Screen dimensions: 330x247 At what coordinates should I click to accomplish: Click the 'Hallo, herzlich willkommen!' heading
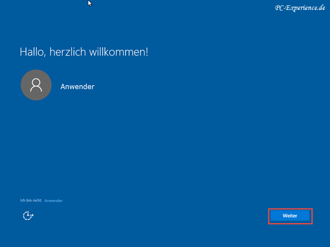[x=84, y=52]
